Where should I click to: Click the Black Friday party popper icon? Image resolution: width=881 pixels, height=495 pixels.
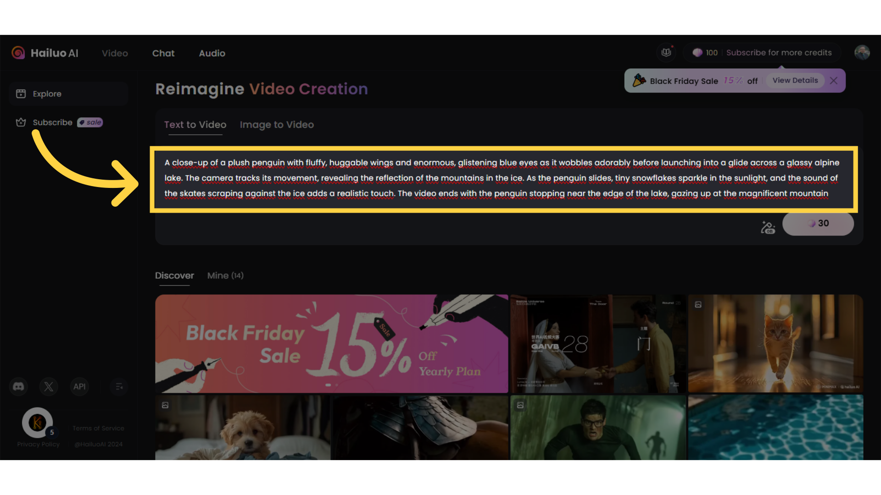pos(639,81)
